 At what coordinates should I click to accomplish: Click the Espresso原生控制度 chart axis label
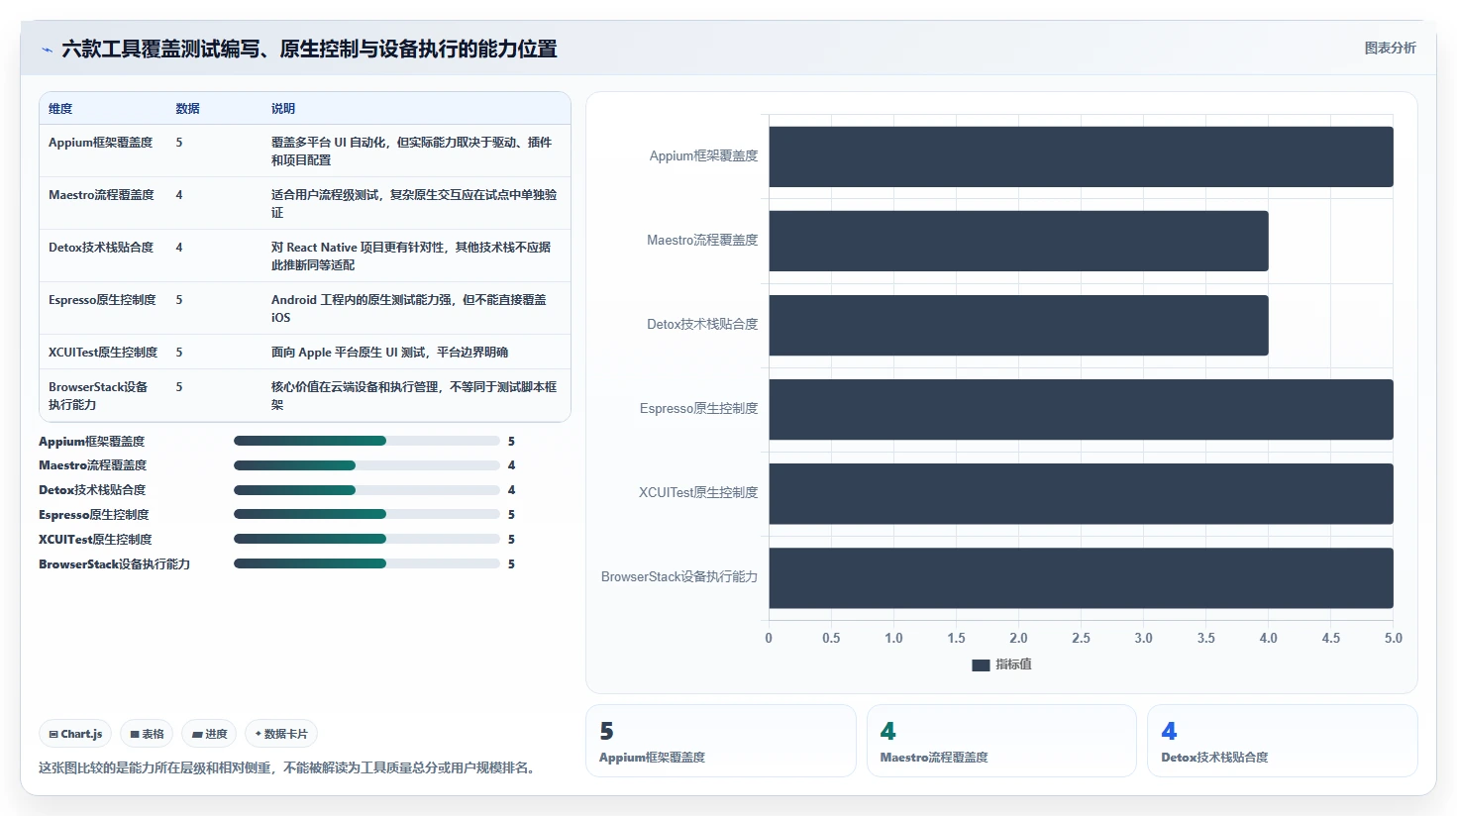[x=698, y=409]
